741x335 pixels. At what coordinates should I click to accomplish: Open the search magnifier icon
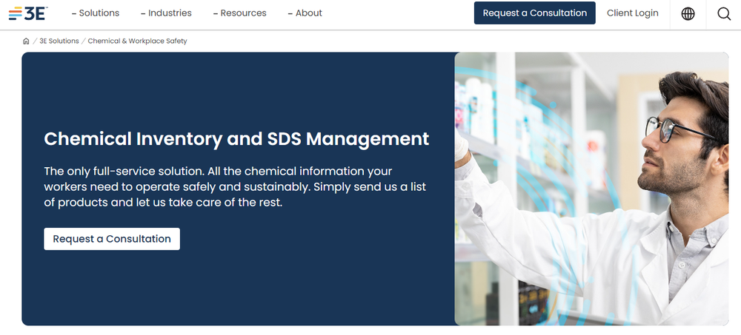point(724,13)
